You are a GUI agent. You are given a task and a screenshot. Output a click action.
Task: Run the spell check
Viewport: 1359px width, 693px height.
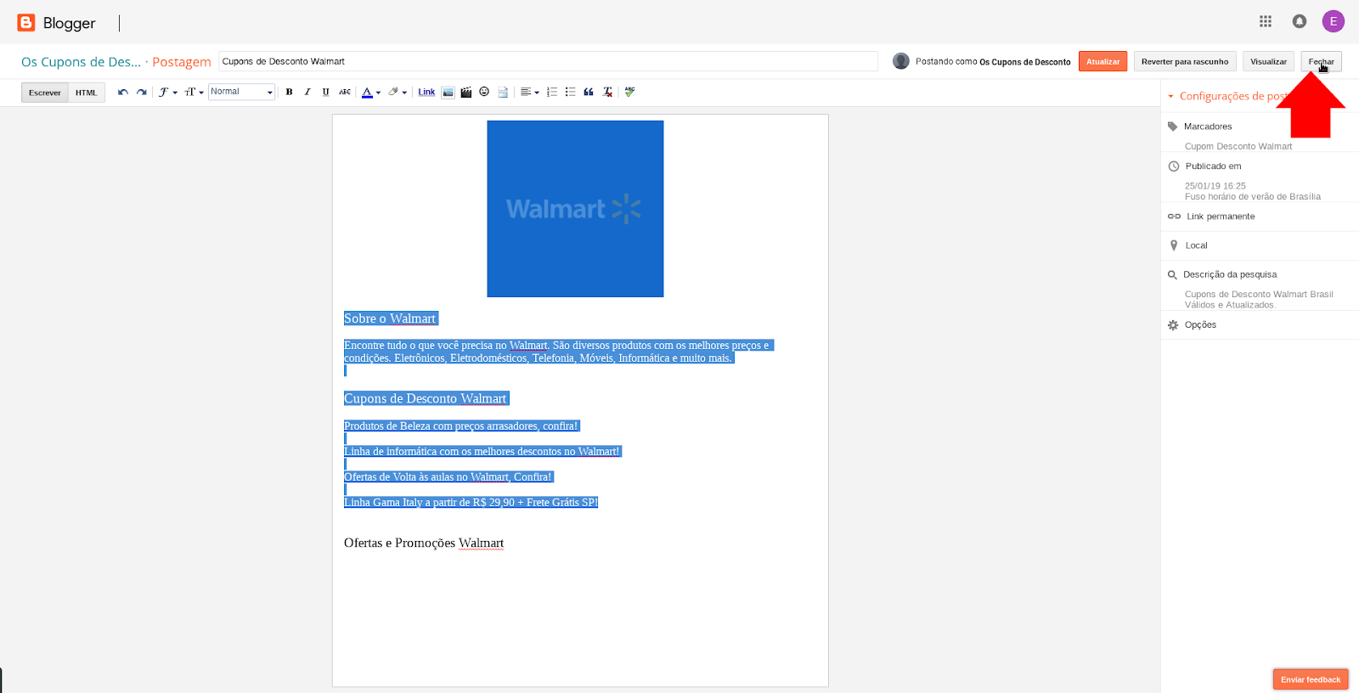629,92
